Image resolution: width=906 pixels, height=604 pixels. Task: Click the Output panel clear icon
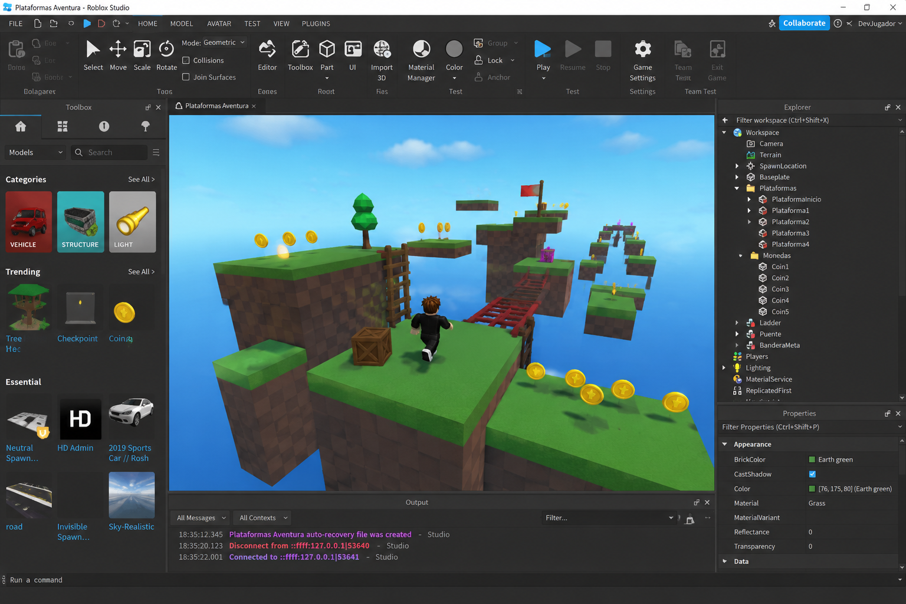(690, 518)
